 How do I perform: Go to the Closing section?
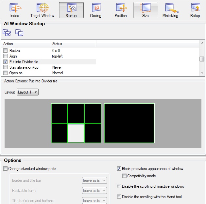tap(95, 10)
